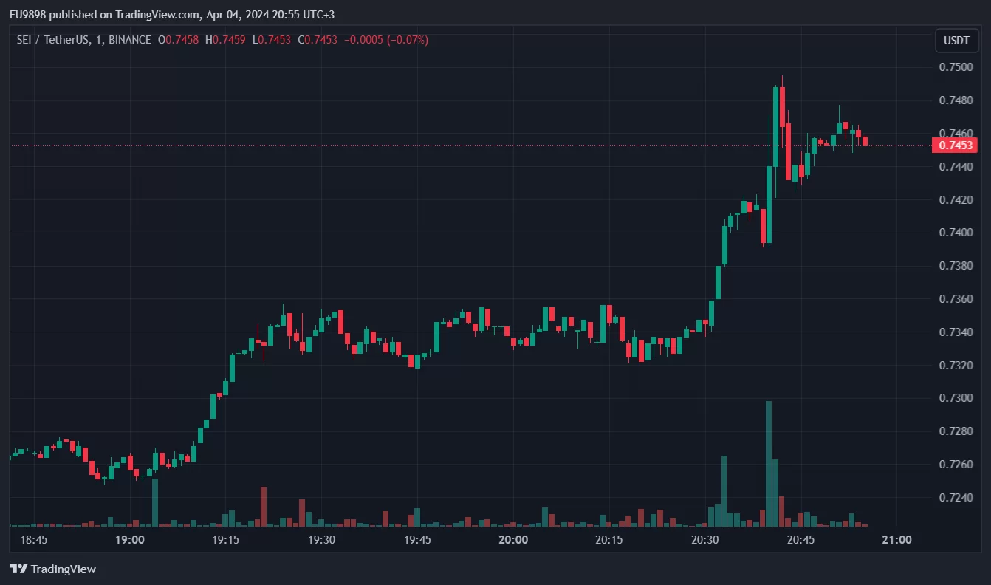Screen dimensions: 991x585
Task: Click the TradingView logo icon
Action: point(18,569)
